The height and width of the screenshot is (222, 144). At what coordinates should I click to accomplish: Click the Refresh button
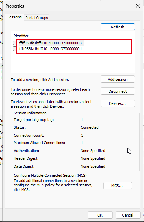click(118, 27)
